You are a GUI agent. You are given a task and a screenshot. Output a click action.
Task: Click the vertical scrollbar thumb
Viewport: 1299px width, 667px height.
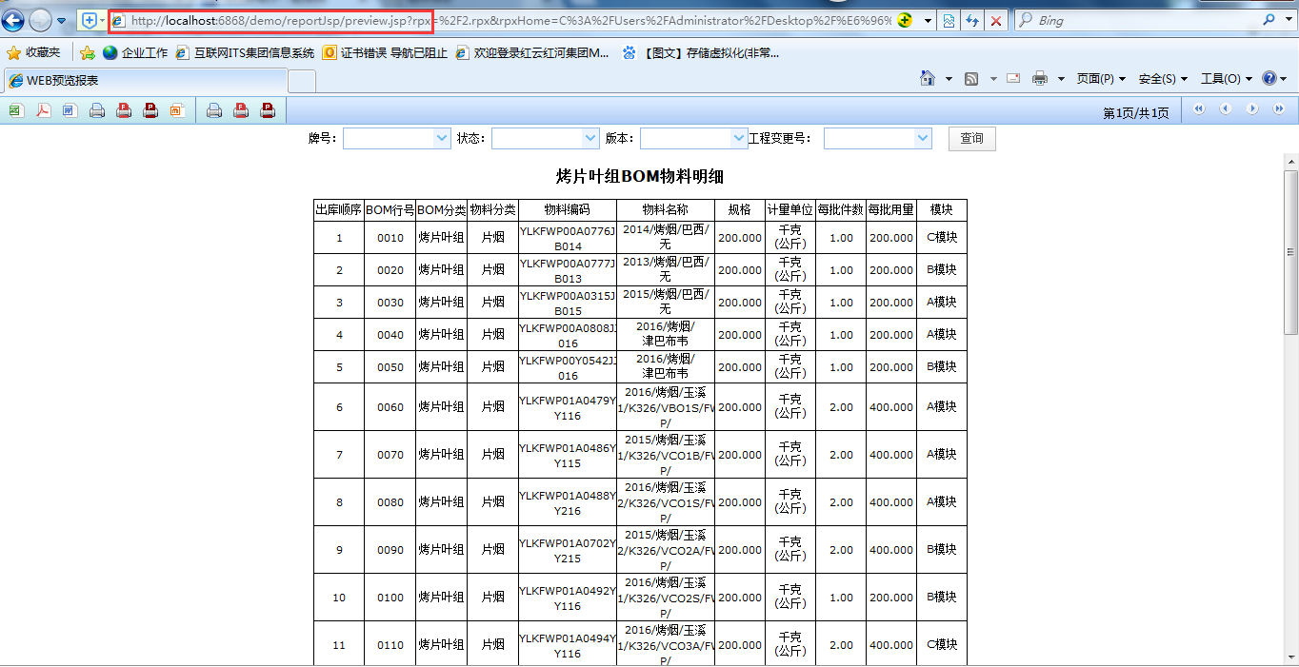pyautogui.click(x=1290, y=251)
